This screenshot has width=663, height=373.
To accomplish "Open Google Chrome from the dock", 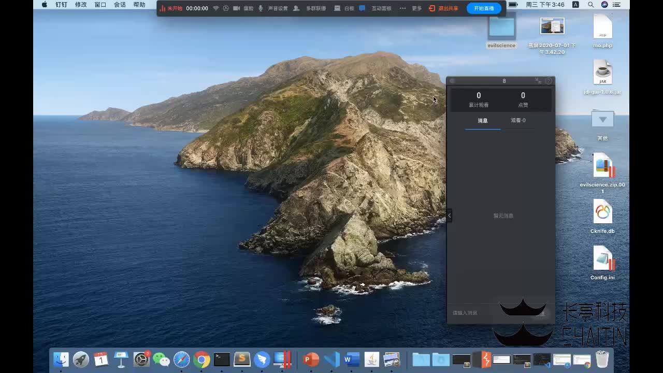I will pyautogui.click(x=201, y=359).
